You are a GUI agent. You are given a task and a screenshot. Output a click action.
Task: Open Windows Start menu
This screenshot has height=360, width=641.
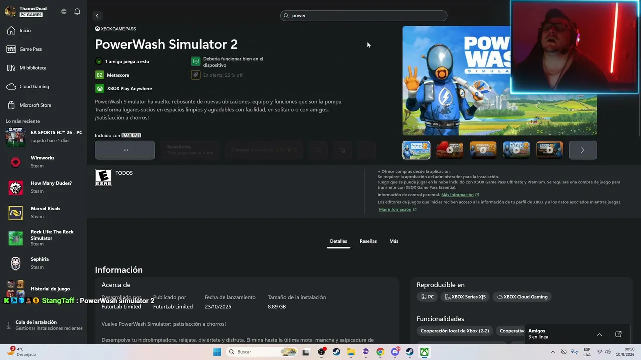coord(217,352)
